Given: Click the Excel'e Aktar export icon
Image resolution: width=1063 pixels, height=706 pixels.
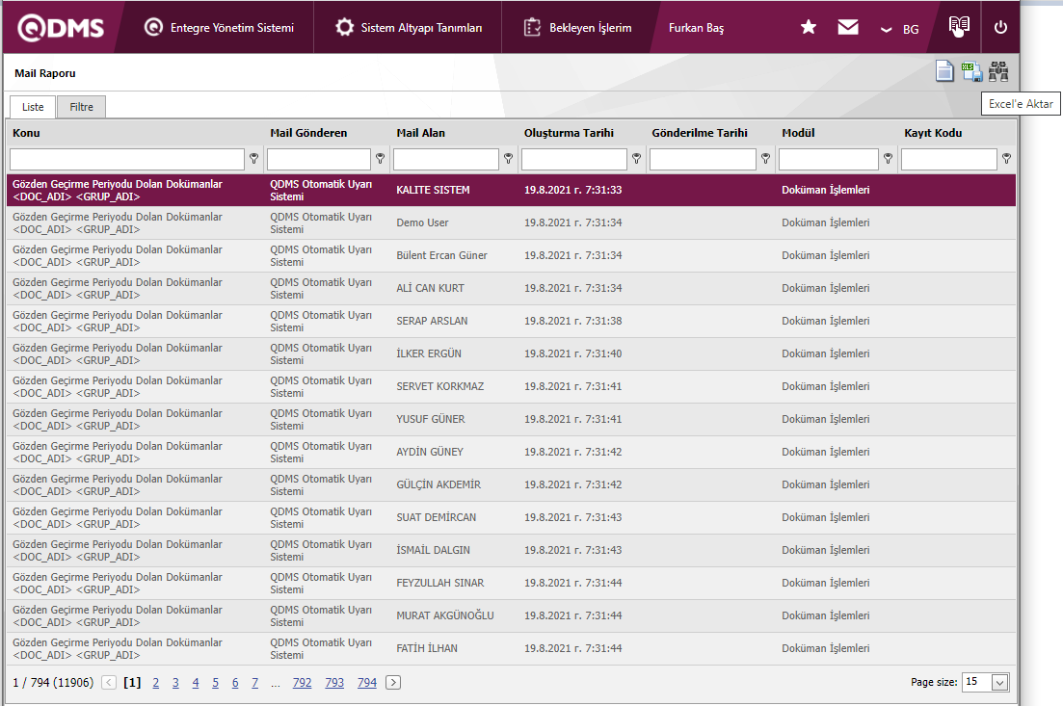Looking at the screenshot, I should tap(972, 71).
